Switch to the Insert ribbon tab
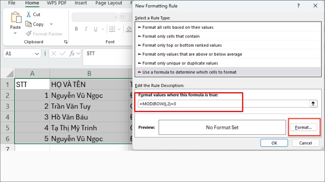This screenshot has width=325, height=182. 80,3
